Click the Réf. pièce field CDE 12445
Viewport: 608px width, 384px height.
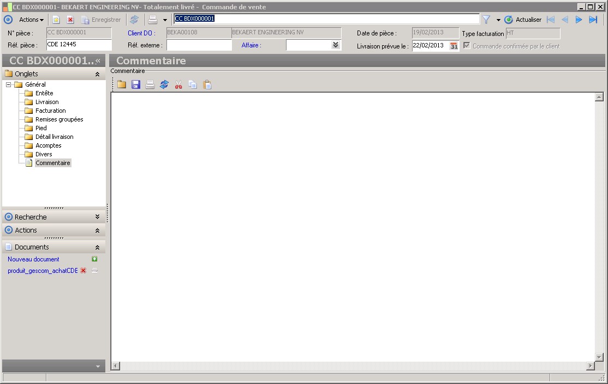[79, 45]
